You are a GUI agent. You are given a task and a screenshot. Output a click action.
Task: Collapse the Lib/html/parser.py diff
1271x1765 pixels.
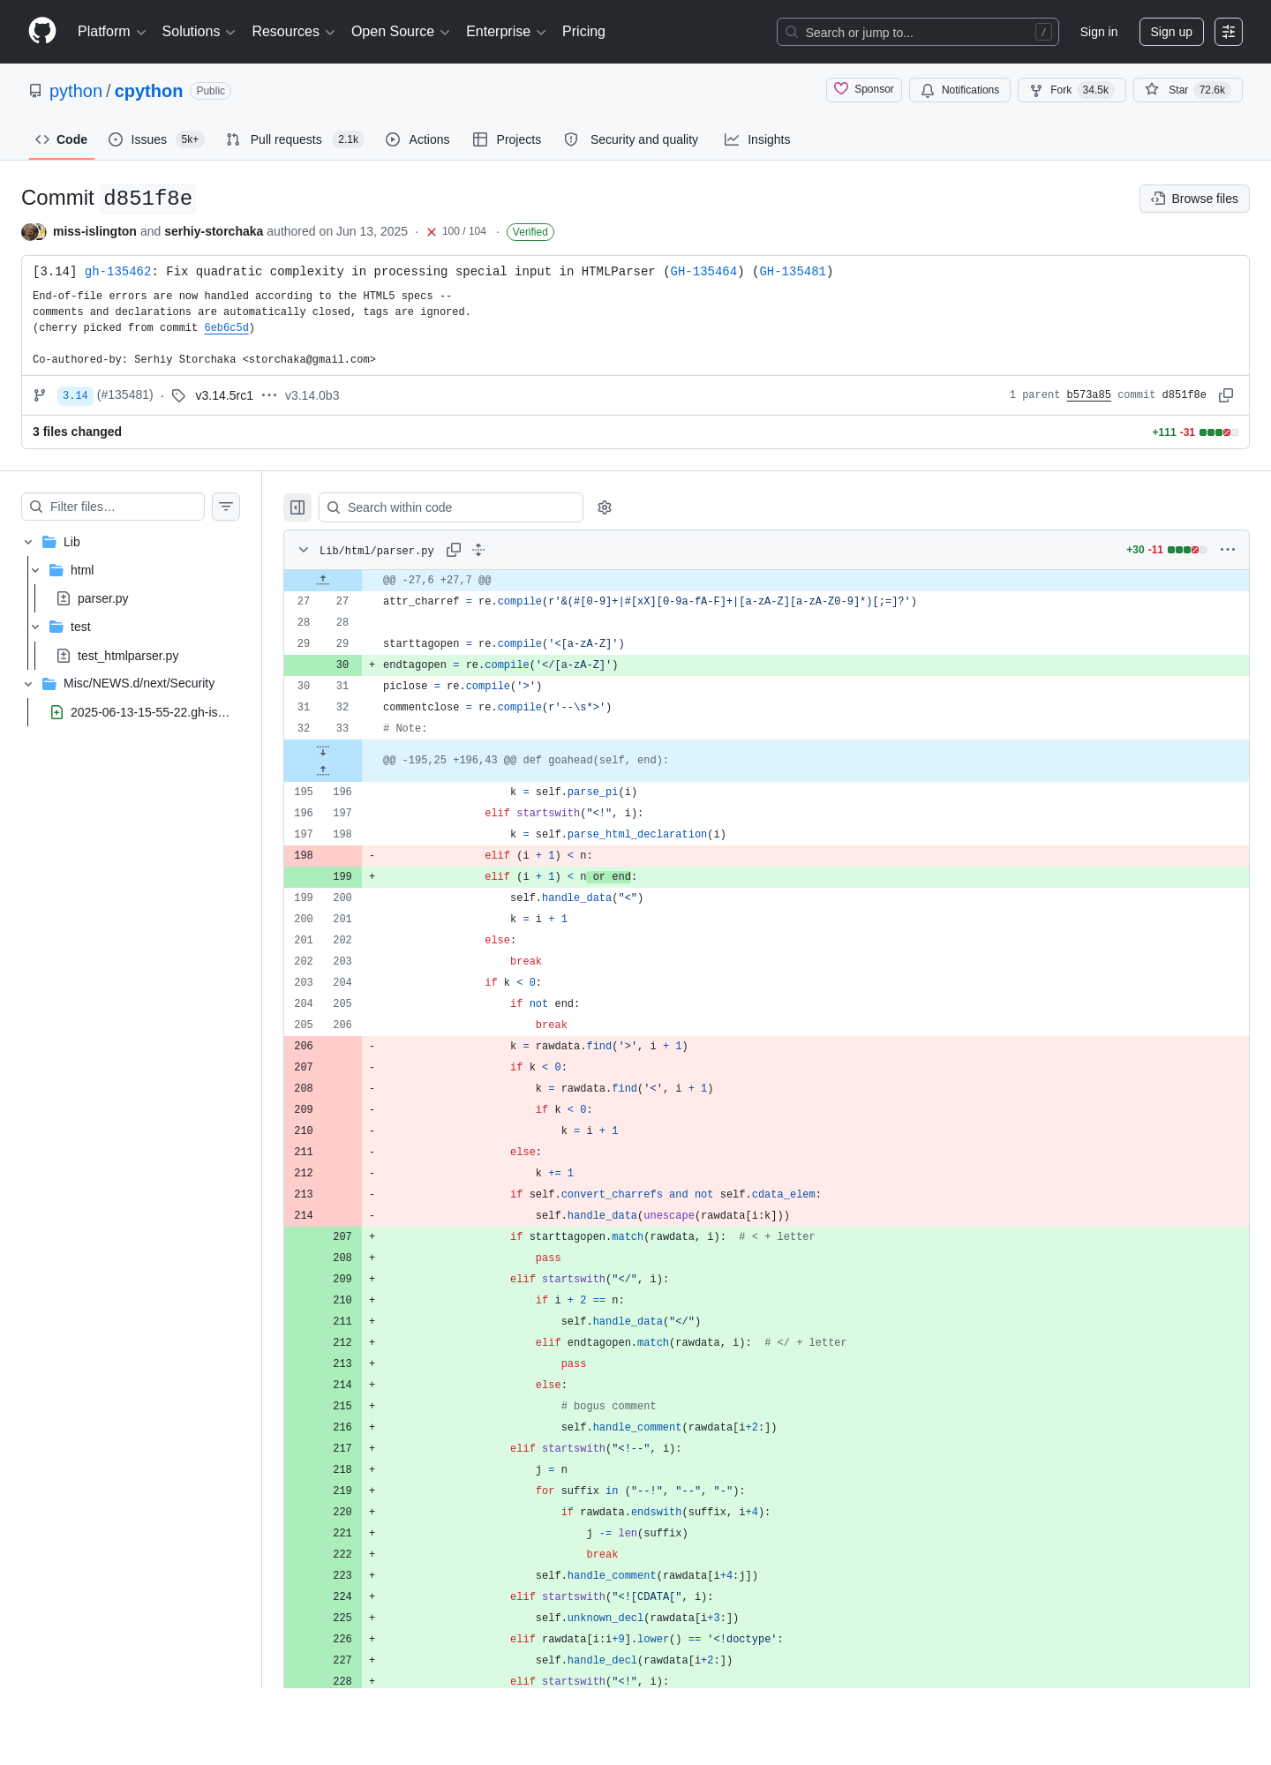tap(304, 550)
